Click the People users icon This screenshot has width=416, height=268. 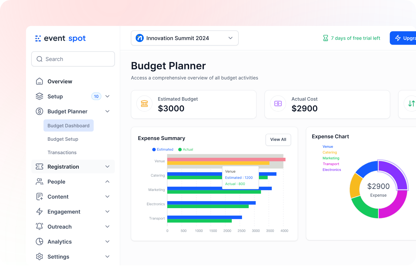[39, 182]
